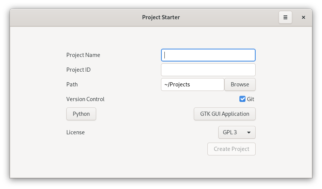Click the License label
The height and width of the screenshot is (189, 322).
click(x=75, y=132)
